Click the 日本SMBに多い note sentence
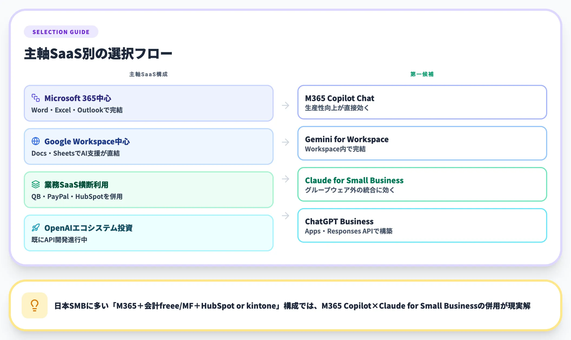 click(292, 306)
